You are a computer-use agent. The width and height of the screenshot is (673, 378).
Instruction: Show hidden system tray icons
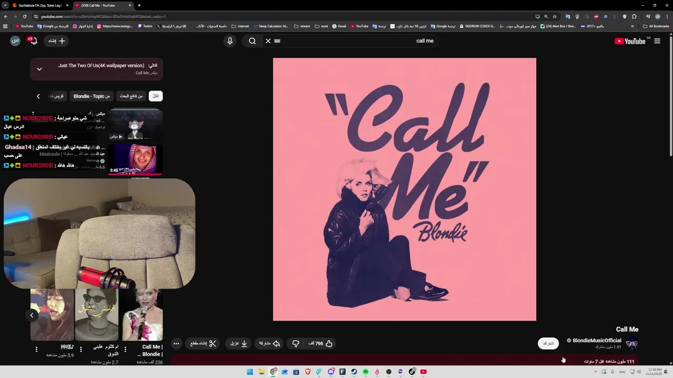[596, 372]
